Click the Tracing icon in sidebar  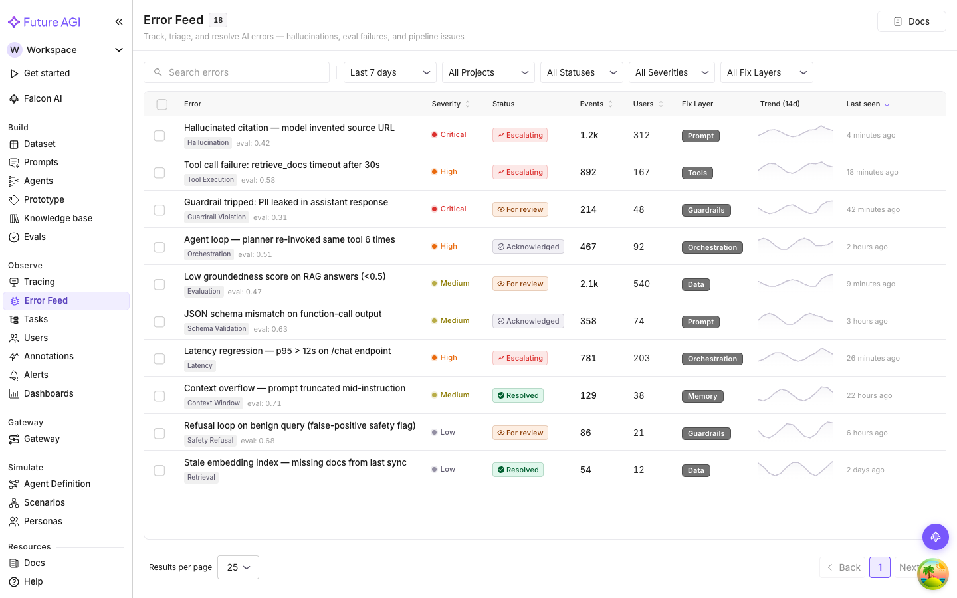pos(14,282)
